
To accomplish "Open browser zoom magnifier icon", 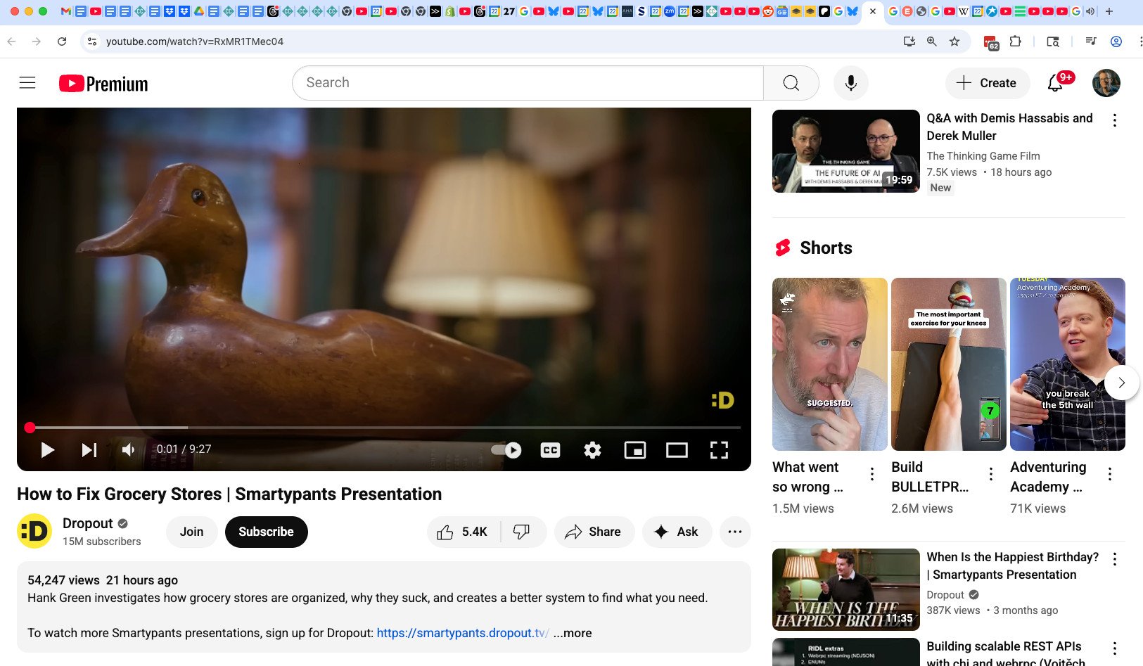I will click(932, 41).
